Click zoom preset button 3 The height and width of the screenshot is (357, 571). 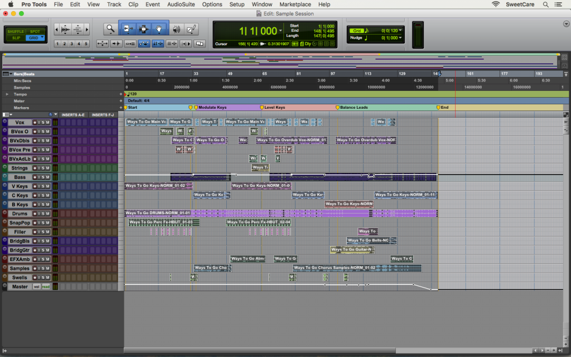point(72,43)
